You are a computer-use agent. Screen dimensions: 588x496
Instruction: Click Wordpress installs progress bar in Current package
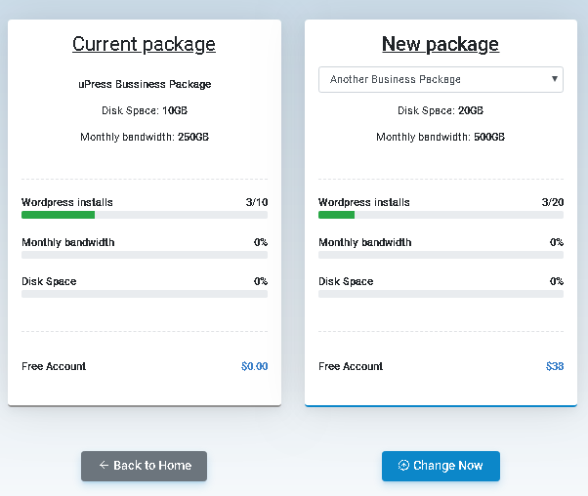point(145,215)
